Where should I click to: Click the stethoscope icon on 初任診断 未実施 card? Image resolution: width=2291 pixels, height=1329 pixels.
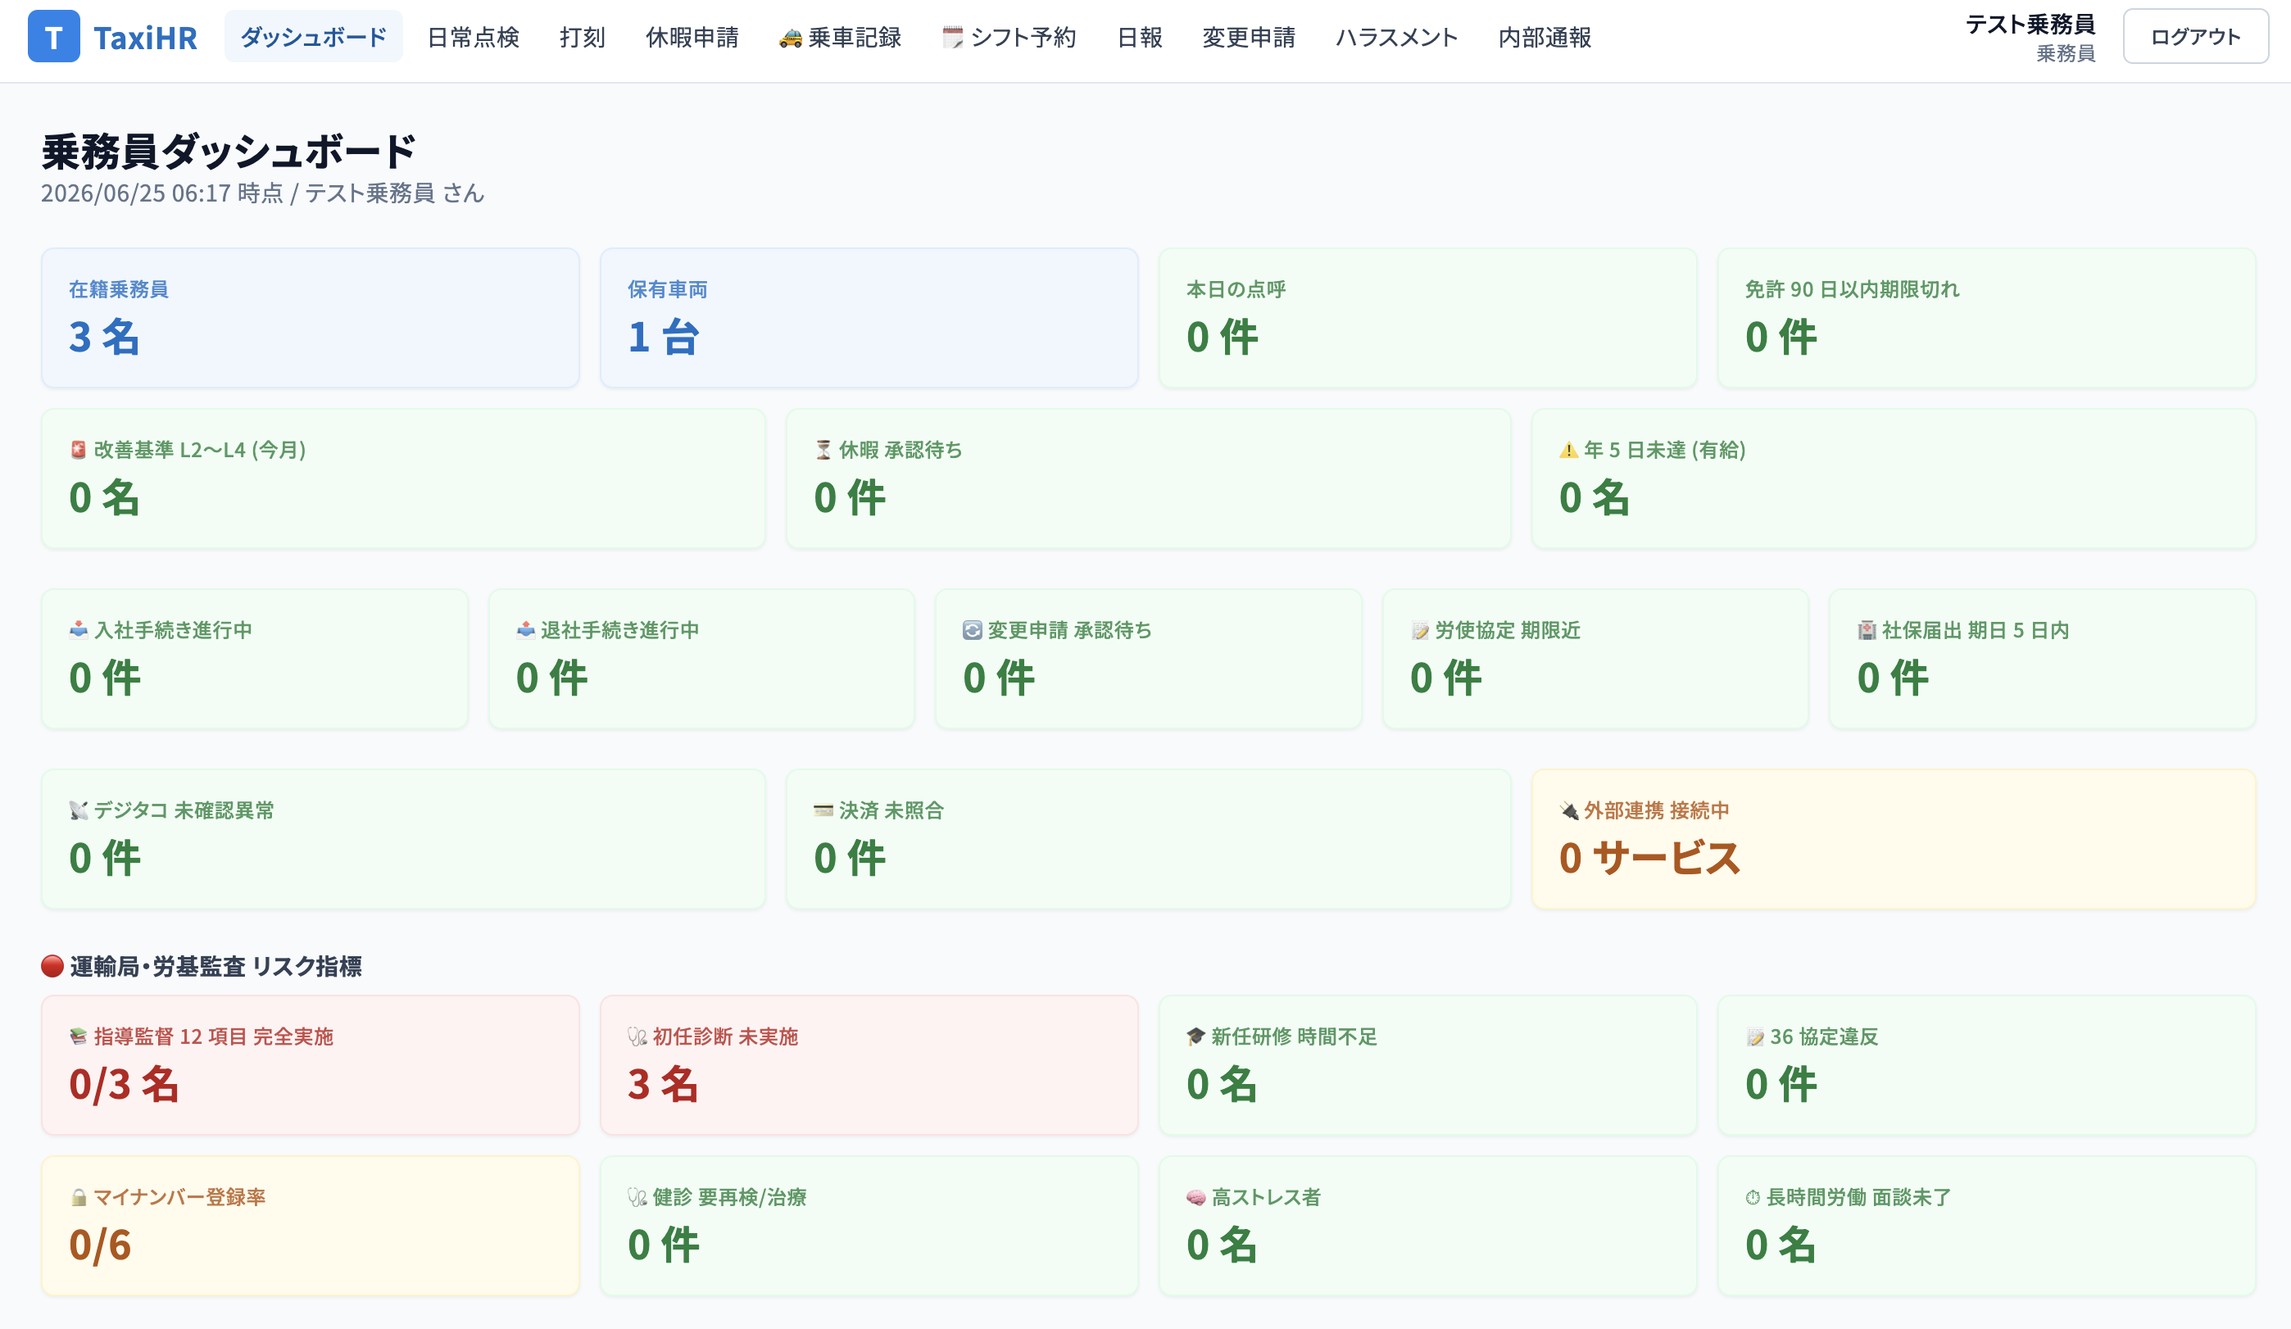coord(637,1036)
